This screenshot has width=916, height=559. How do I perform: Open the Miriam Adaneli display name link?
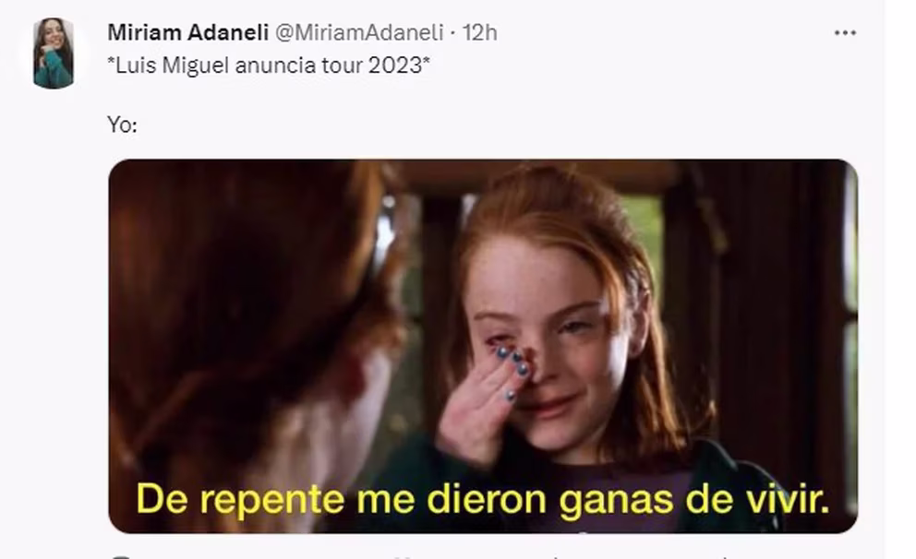(188, 32)
